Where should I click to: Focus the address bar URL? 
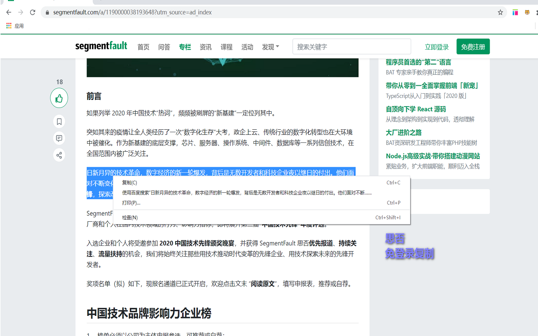132,13
